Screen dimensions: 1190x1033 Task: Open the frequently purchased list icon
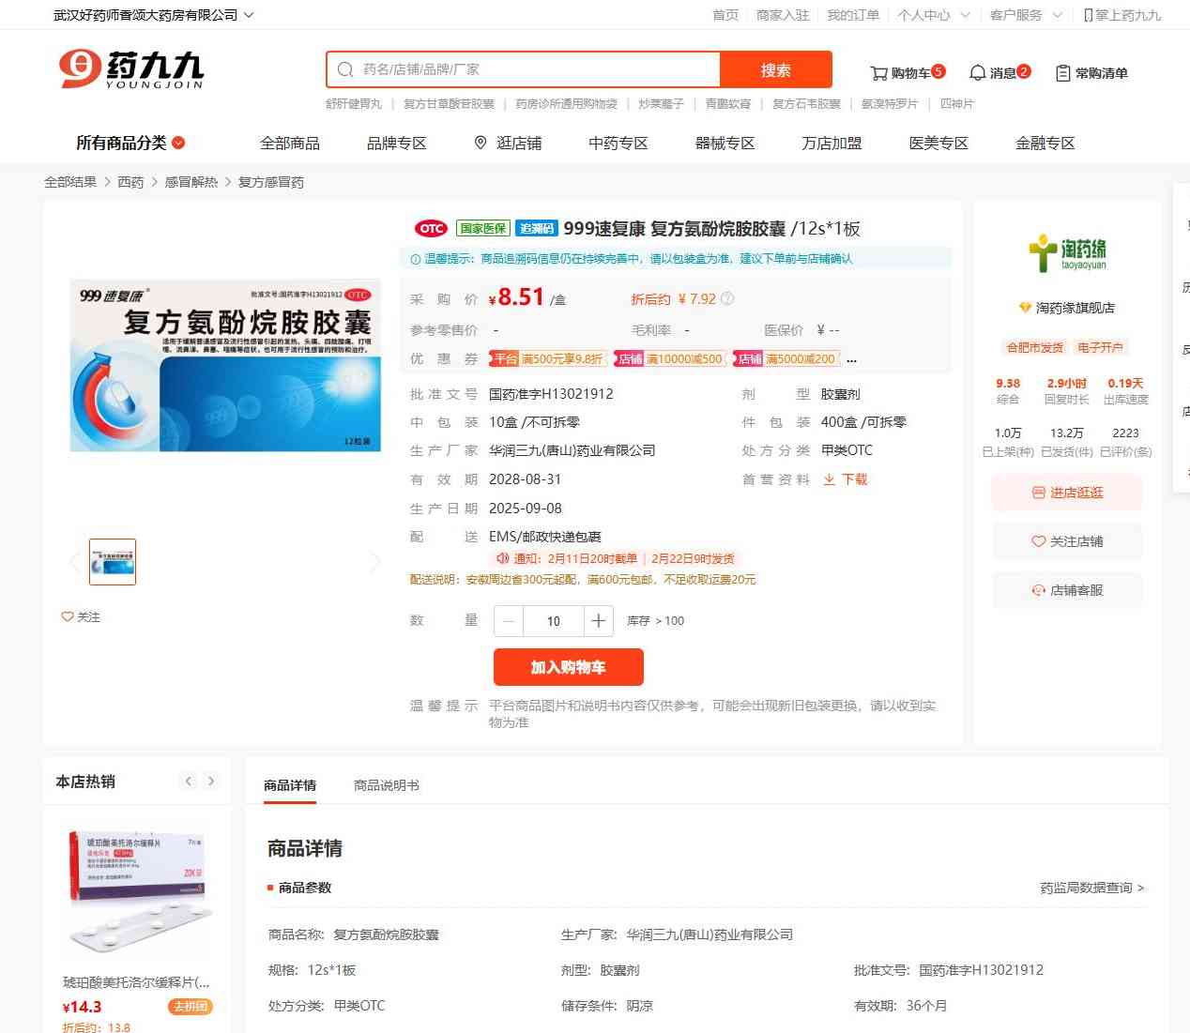coord(1062,73)
